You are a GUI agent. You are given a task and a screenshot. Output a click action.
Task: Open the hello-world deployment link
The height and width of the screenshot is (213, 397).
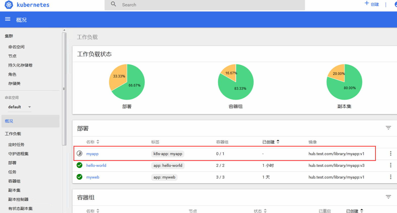[x=96, y=165]
